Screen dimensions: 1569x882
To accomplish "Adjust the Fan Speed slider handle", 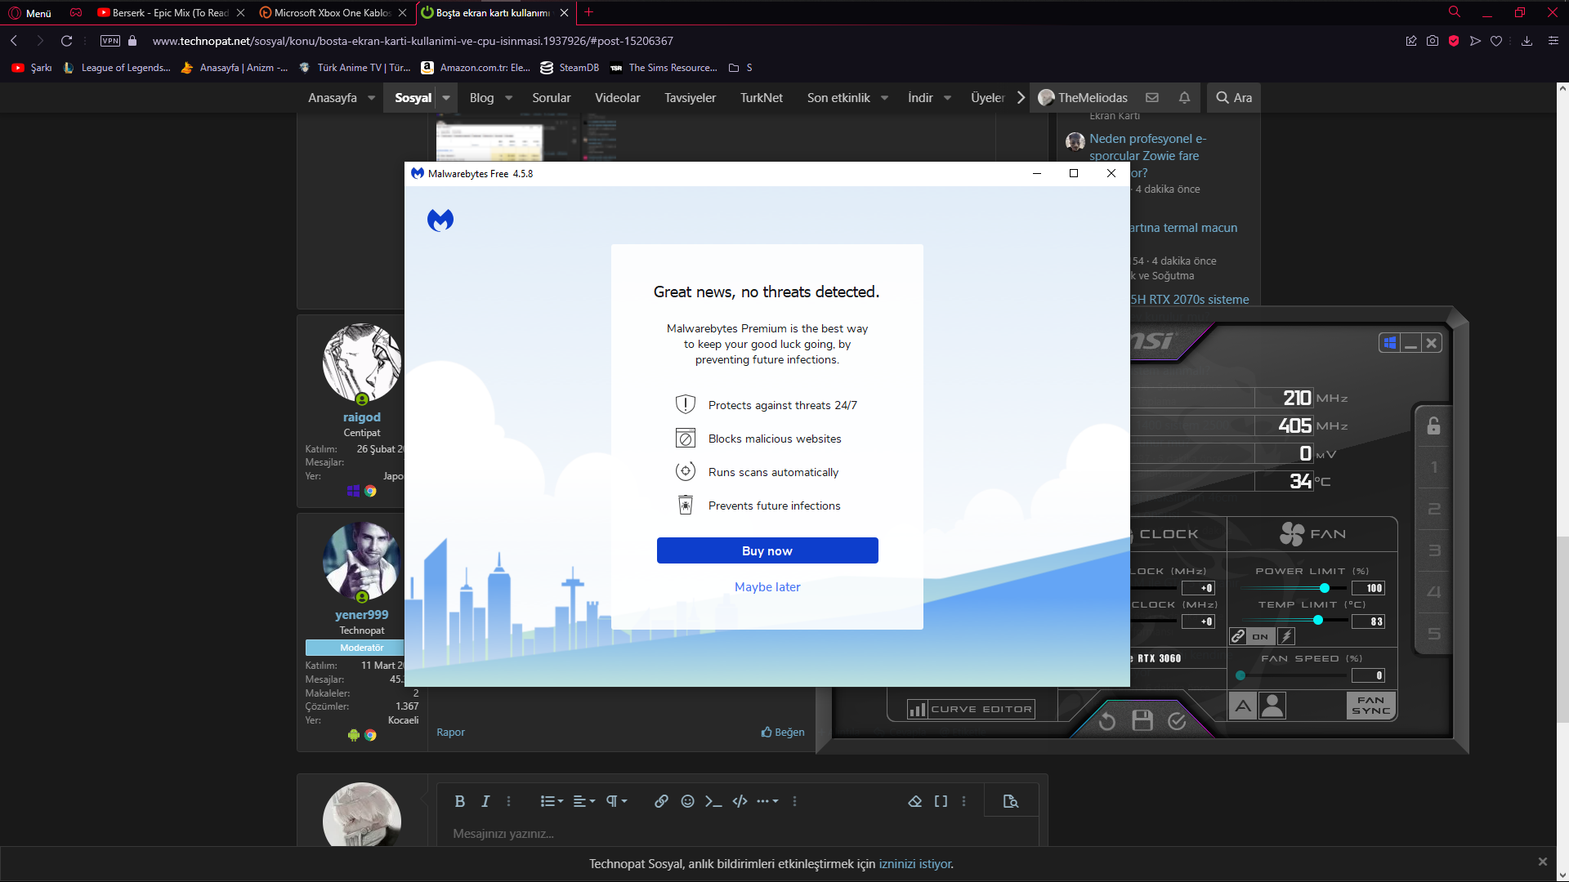I will (1240, 675).
